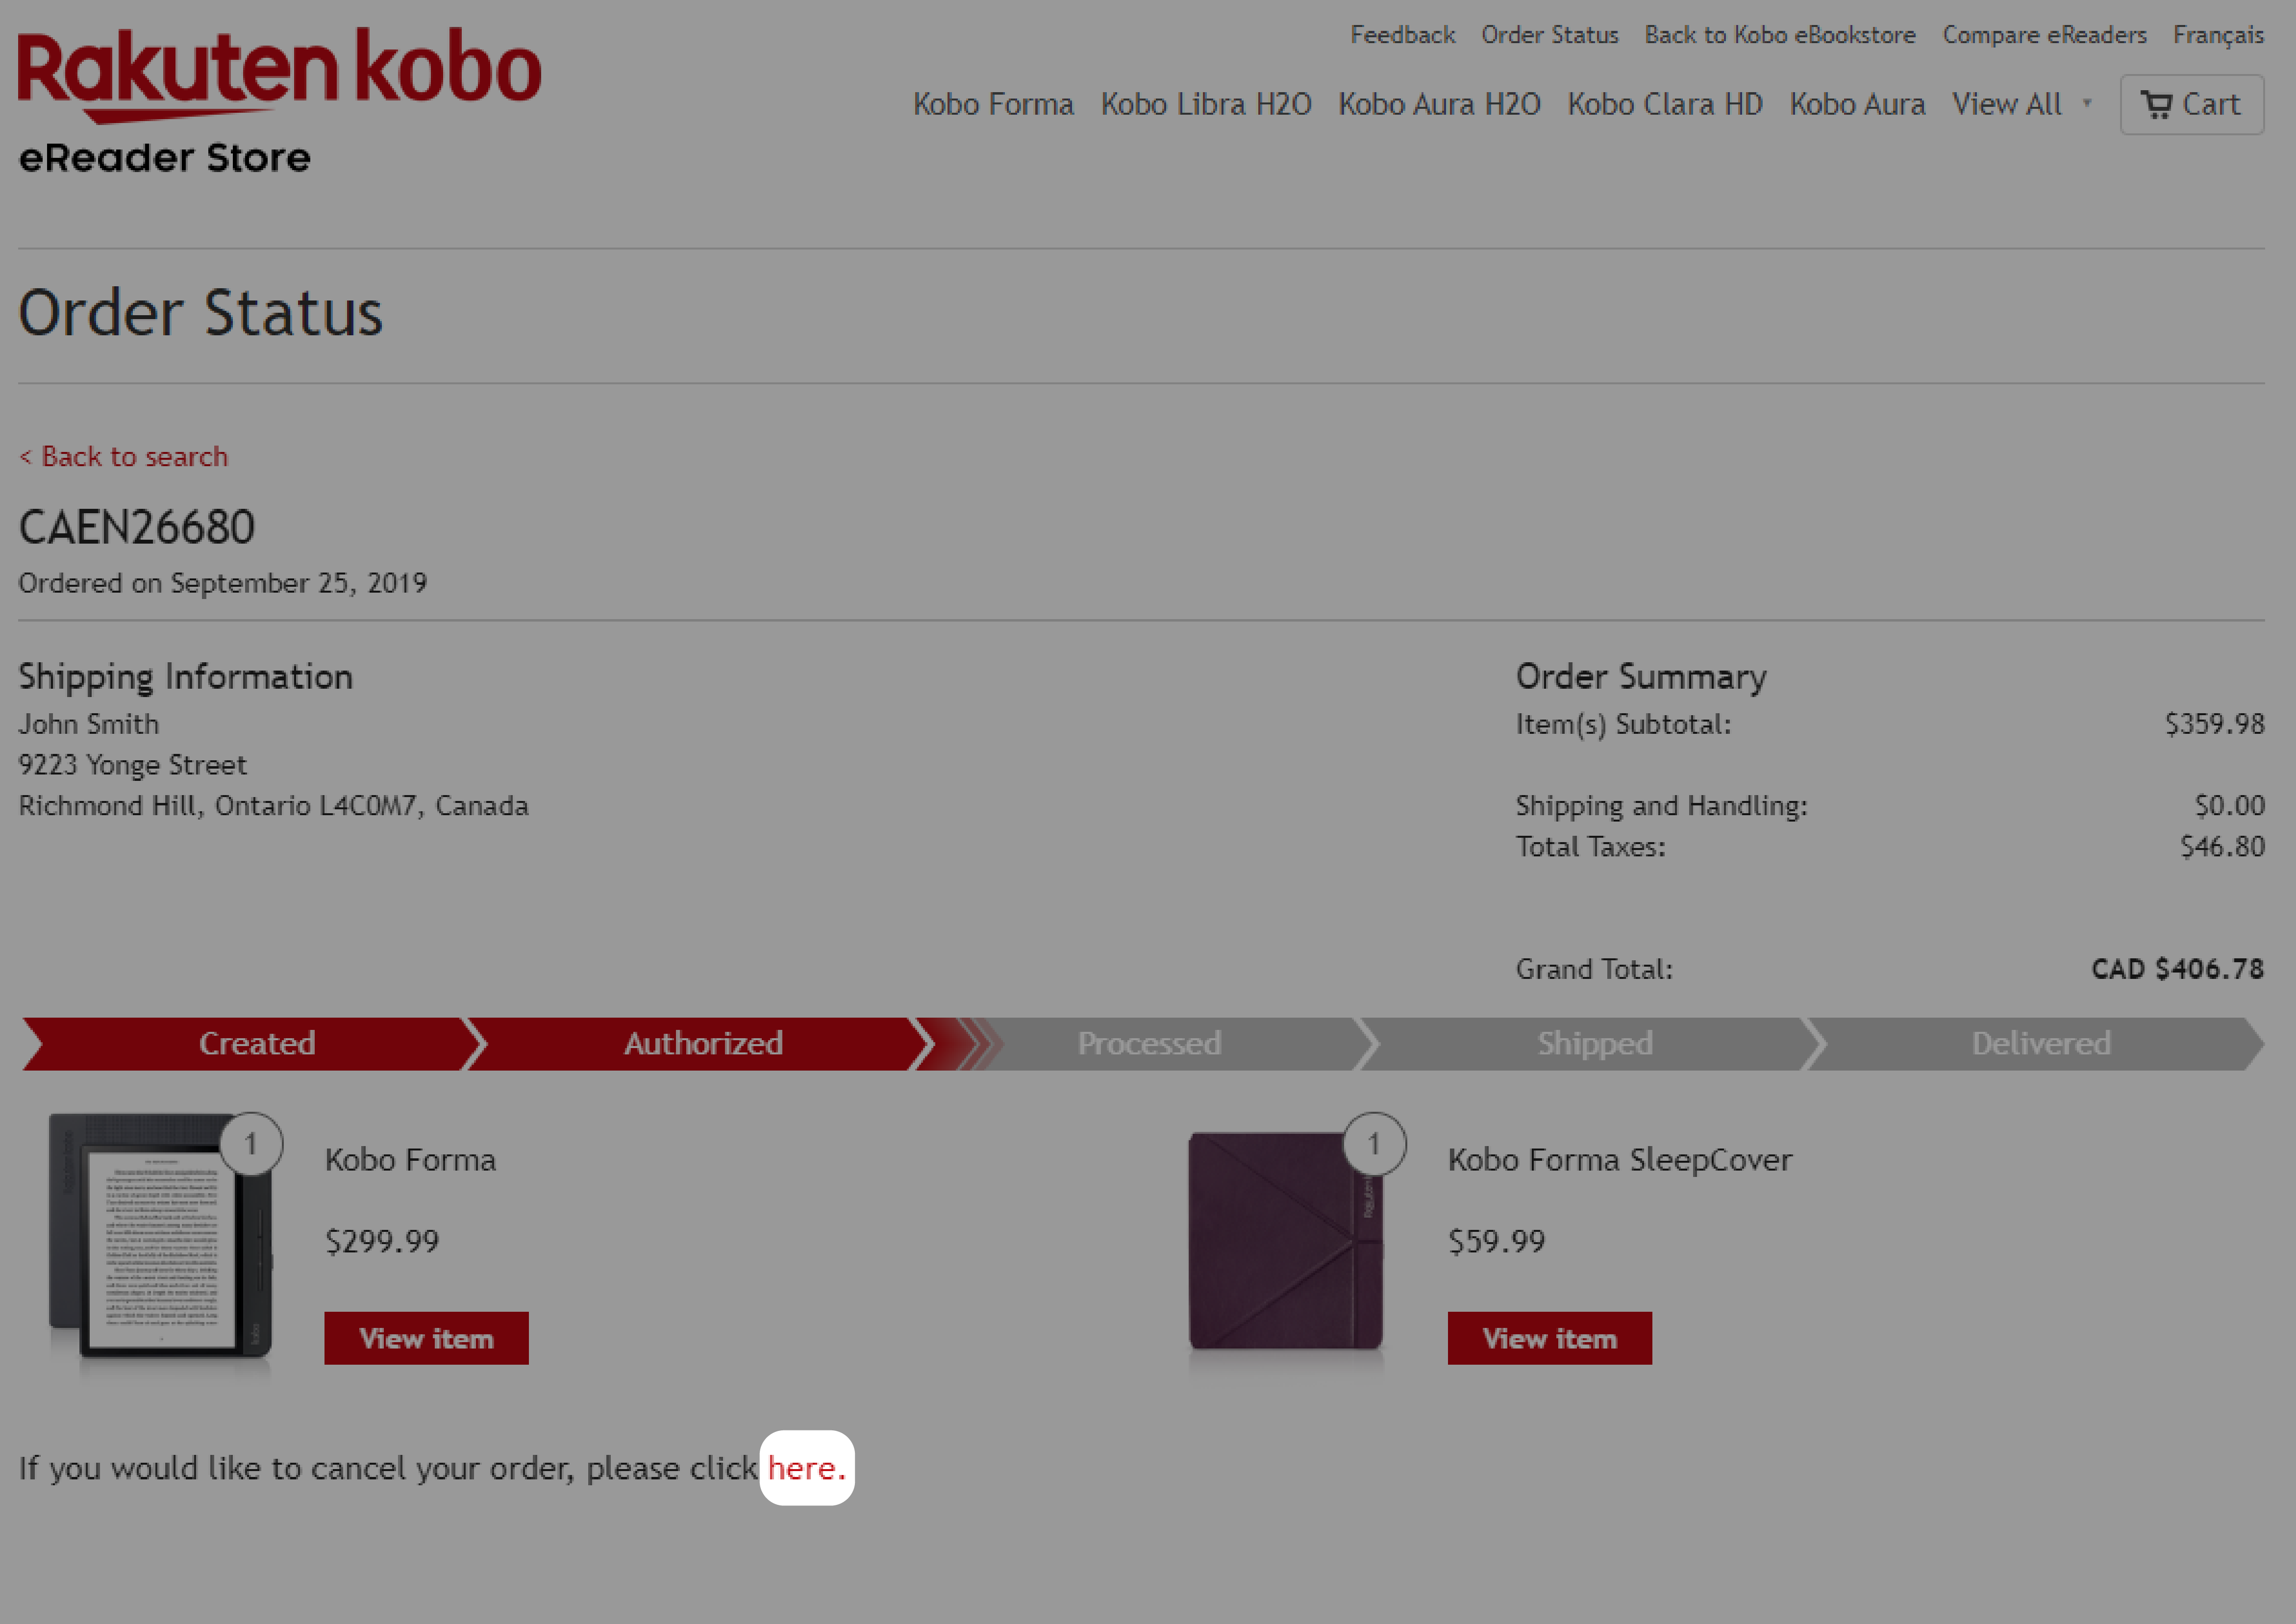The width and height of the screenshot is (2296, 1624).
Task: Click the 'here.' cancel order link
Action: [806, 1468]
